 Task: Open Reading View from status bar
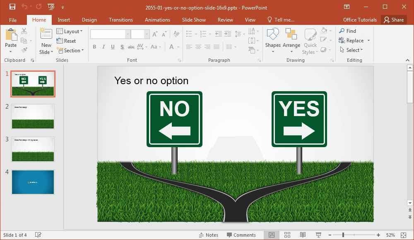click(303, 235)
